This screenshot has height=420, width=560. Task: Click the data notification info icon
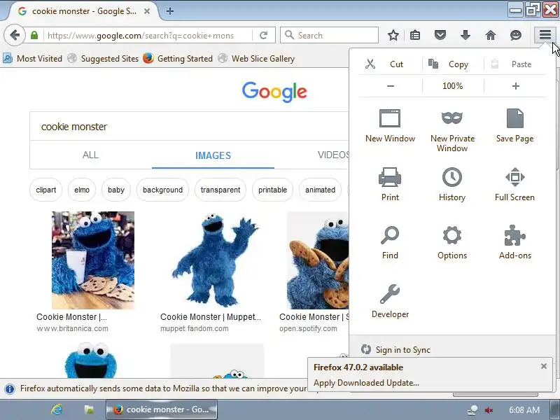coord(10,388)
